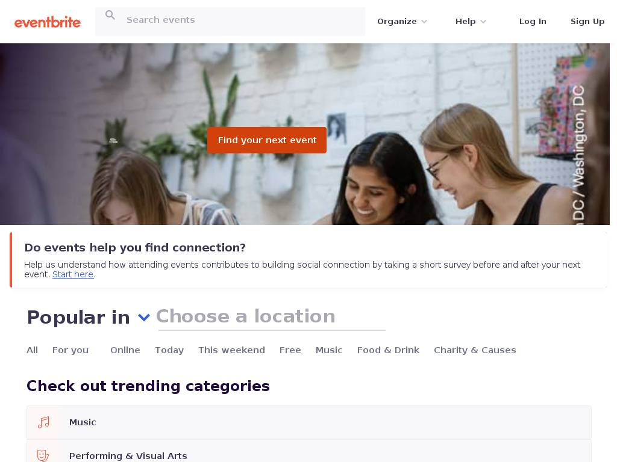Open the blue location chevron next to Popular in
617x462 pixels.
tap(144, 316)
